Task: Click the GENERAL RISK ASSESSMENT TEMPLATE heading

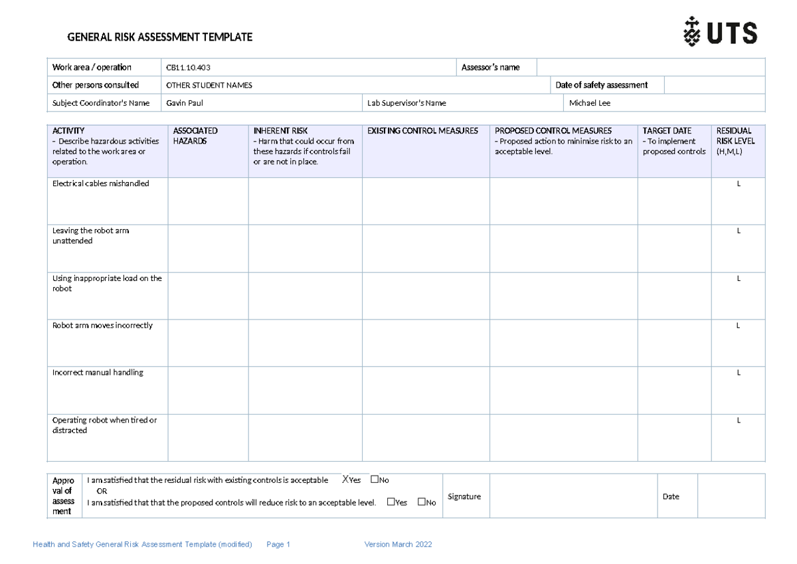Action: (x=159, y=37)
